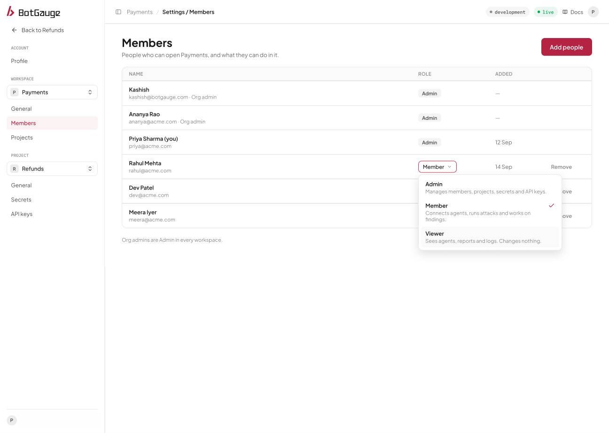Screen dimensions: 609x433
Task: Click the NAME column header
Action: [136, 74]
